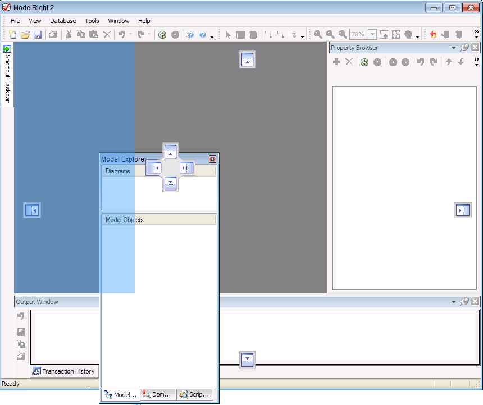Open the diagram overview panner icon
Viewport: 483px width, 405px height.
pos(384,34)
